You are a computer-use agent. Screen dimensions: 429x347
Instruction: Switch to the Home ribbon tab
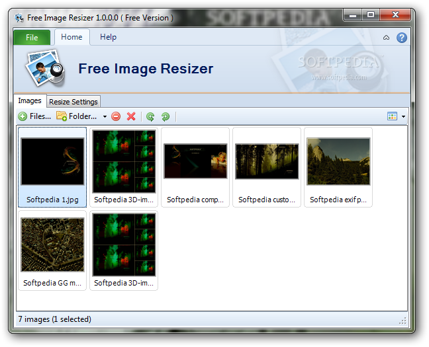pos(71,37)
